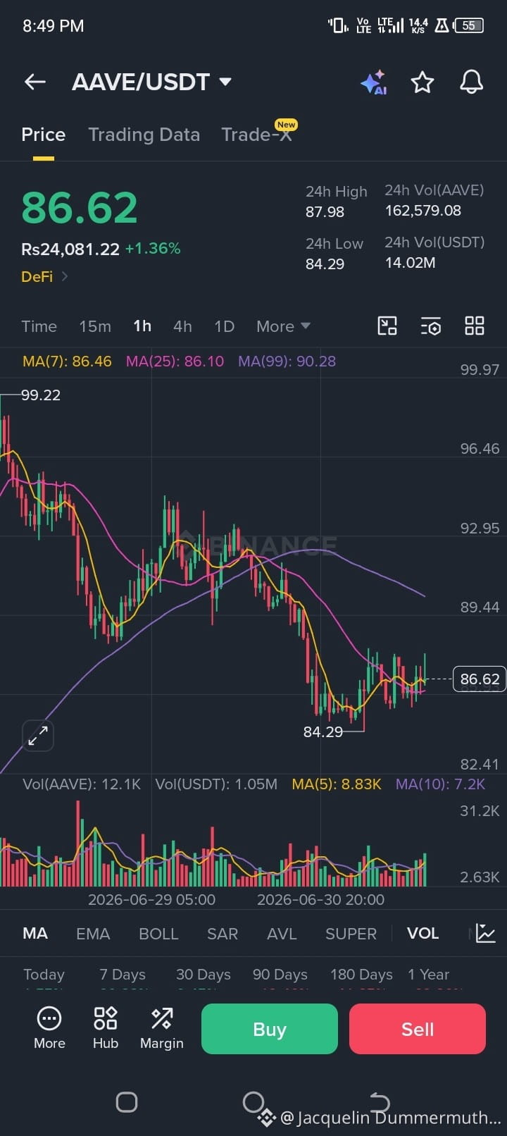Tap the 86.62 price tag on axis

click(x=480, y=679)
